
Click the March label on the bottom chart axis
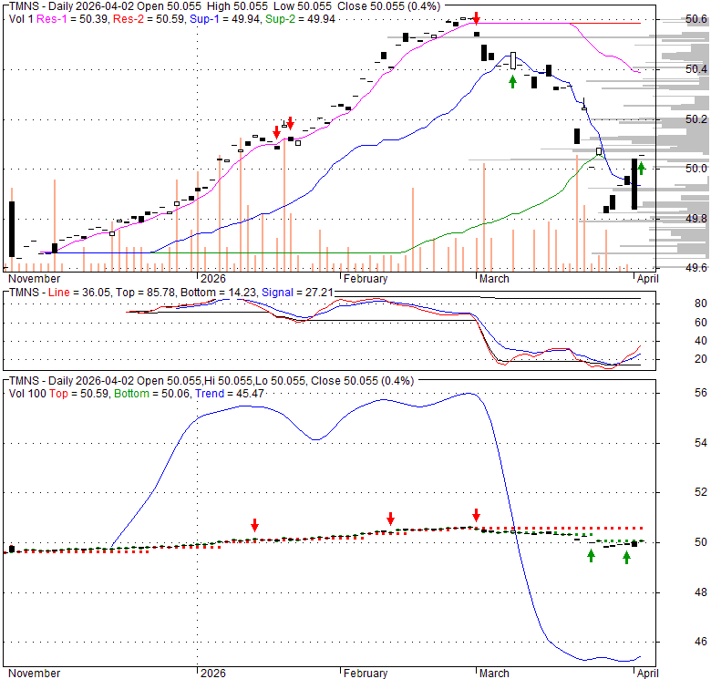click(x=494, y=674)
